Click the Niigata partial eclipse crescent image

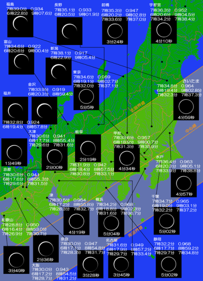coord(59,71)
